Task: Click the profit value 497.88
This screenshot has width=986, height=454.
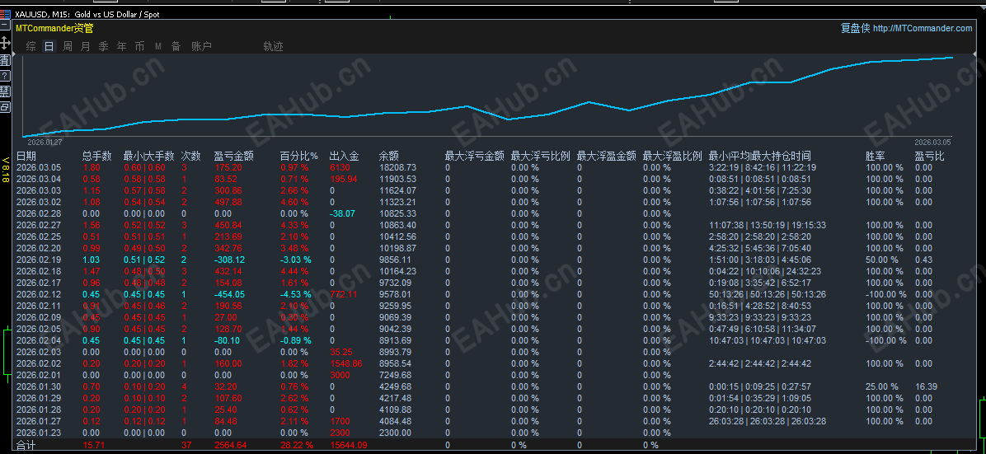Action: [228, 202]
